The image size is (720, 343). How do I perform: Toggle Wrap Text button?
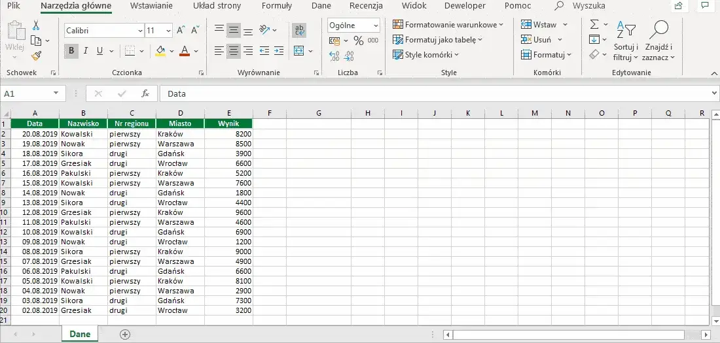299,30
